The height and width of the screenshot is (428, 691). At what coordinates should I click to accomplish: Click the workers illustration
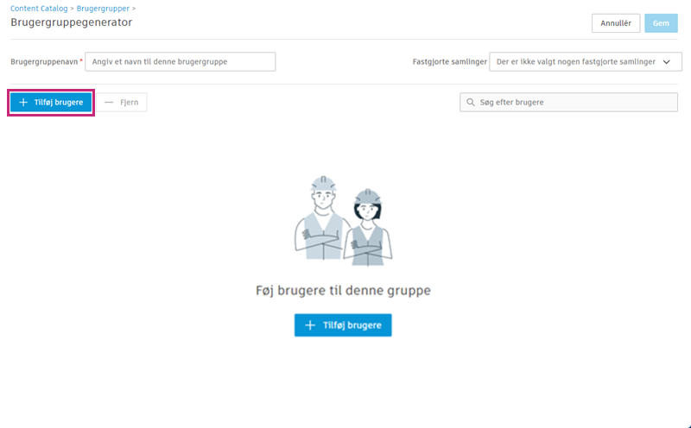coord(343,221)
